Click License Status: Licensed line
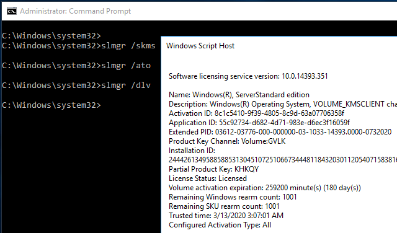This screenshot has height=233, width=397. [x=208, y=178]
